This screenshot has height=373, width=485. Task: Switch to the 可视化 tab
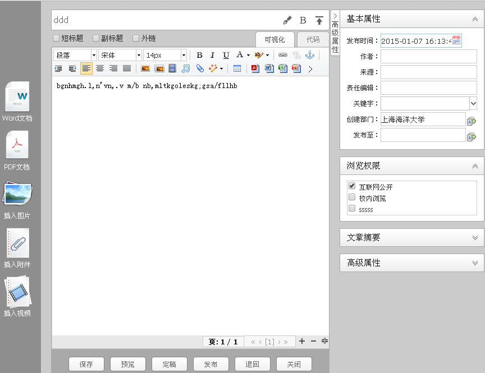(274, 39)
